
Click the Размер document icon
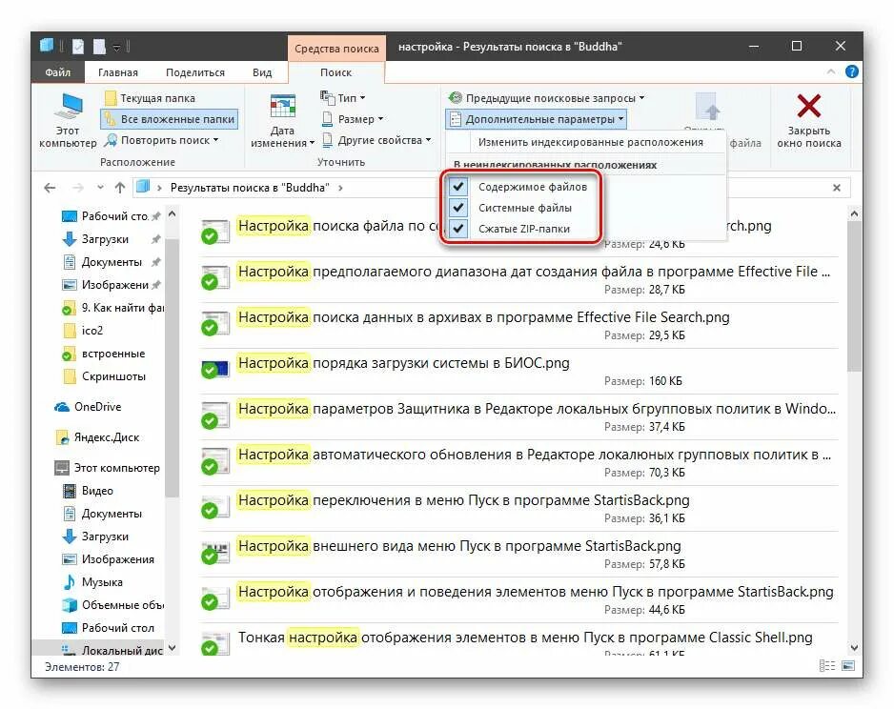click(x=328, y=118)
